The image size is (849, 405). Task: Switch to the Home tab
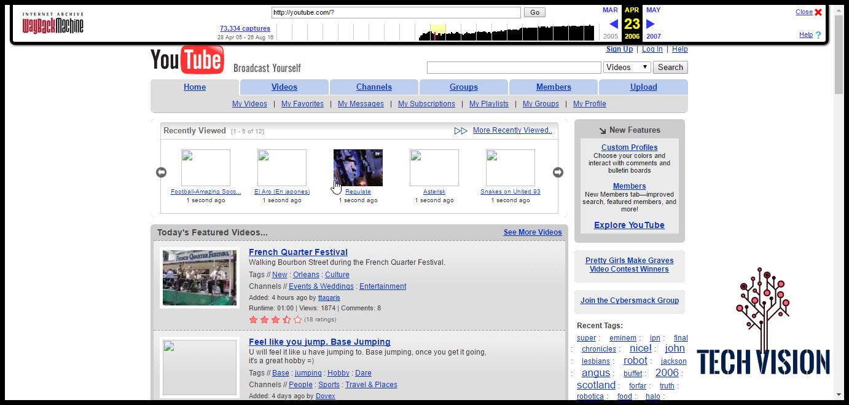pos(195,87)
